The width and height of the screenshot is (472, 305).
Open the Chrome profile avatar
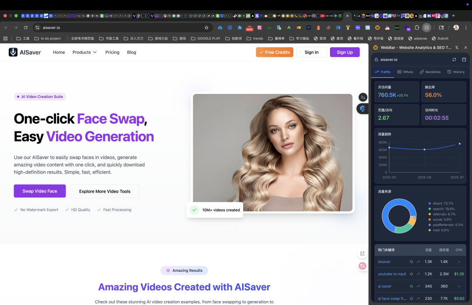pyautogui.click(x=456, y=28)
